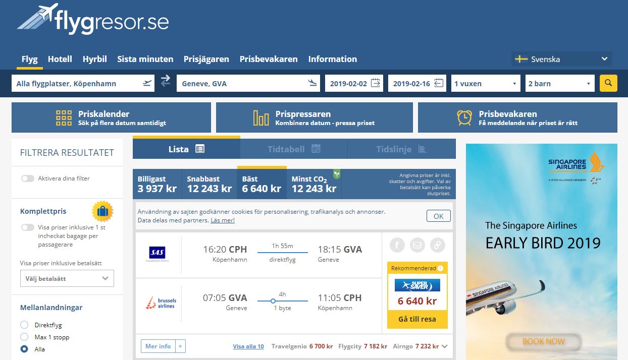Click the green leaf CO2 badge
Image resolution: width=628 pixels, height=360 pixels.
pyautogui.click(x=336, y=174)
